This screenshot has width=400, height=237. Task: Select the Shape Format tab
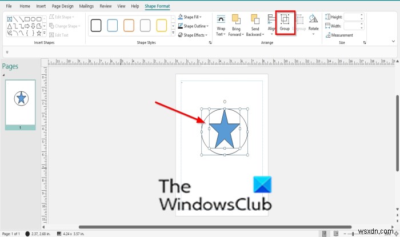[x=157, y=6]
